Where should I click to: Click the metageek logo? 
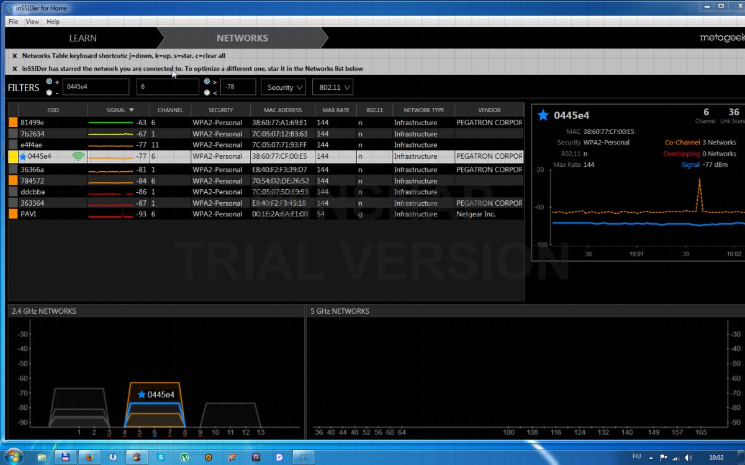pyautogui.click(x=722, y=38)
